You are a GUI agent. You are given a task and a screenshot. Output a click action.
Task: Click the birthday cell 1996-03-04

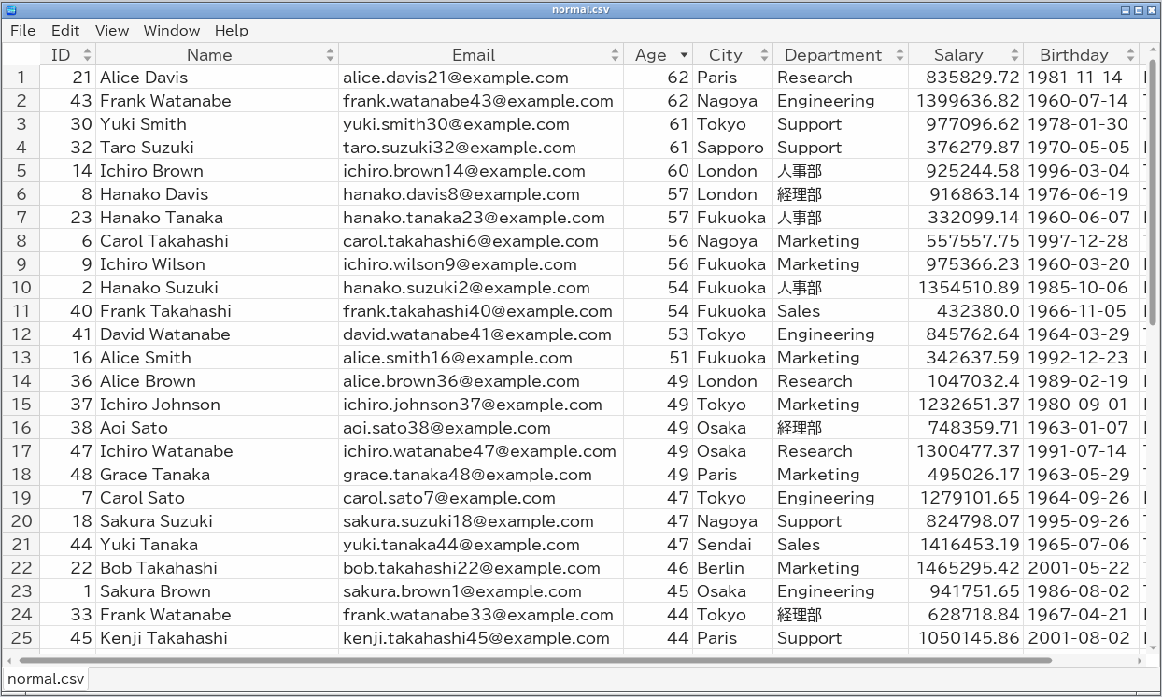pyautogui.click(x=1079, y=171)
